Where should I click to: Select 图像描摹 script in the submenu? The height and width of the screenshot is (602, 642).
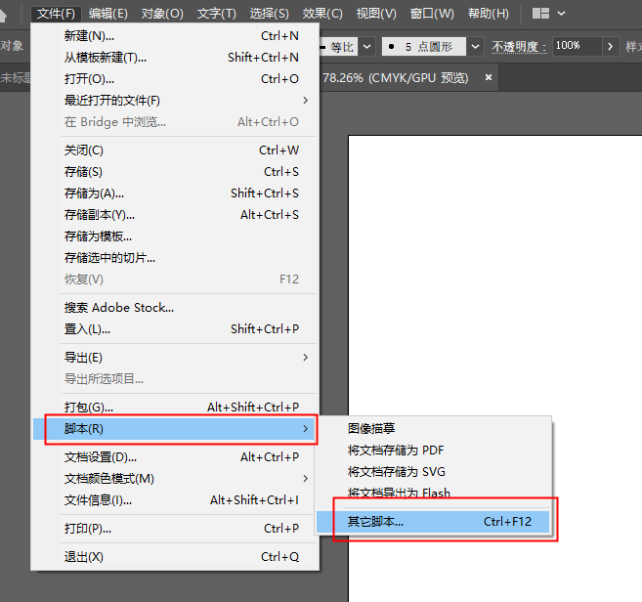tap(372, 429)
